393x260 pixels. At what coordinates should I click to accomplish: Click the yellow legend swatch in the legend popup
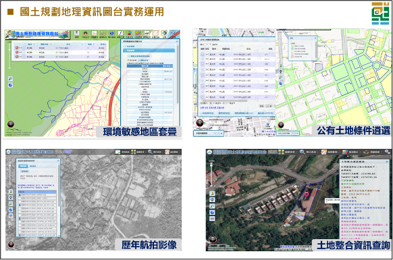(292, 51)
